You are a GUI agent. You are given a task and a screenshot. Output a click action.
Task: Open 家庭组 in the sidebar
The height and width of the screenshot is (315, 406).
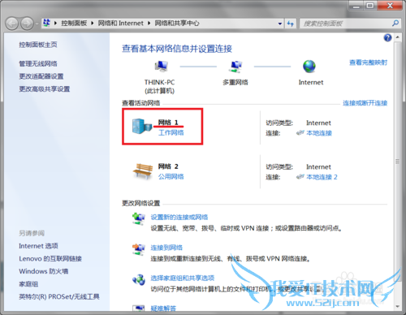28,284
